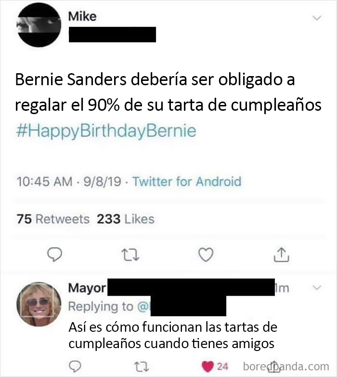Image resolution: width=337 pixels, height=377 pixels.
Task: Retweet Mike's birthday cake tweet
Action: (130, 254)
